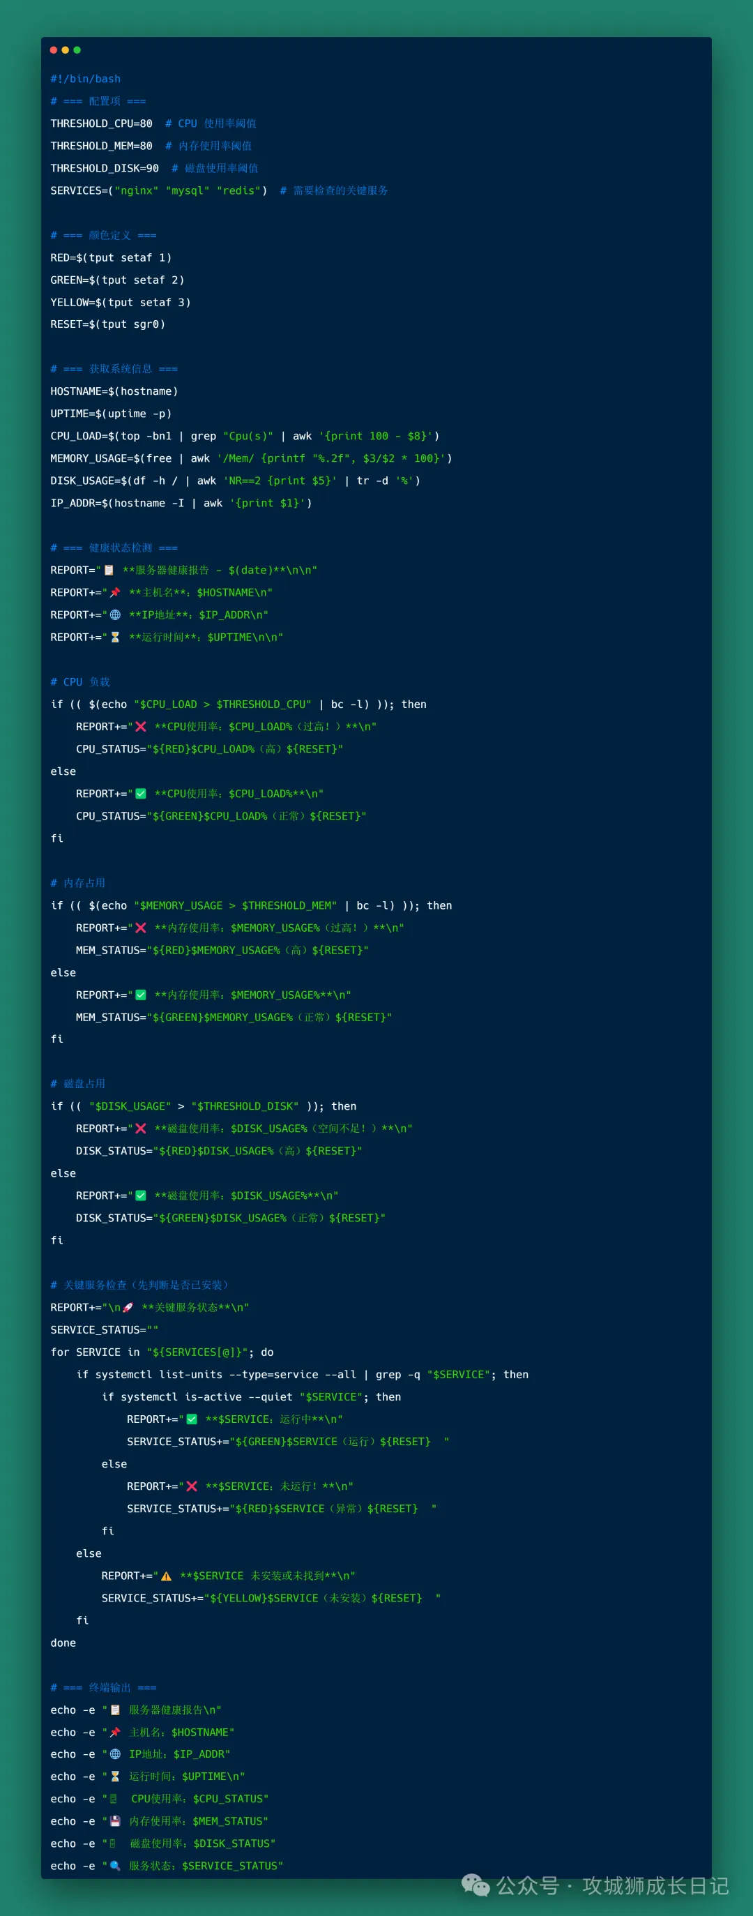Click the 攻城狮成长日记 watermark text
This screenshot has width=753, height=1916.
[x=655, y=1885]
